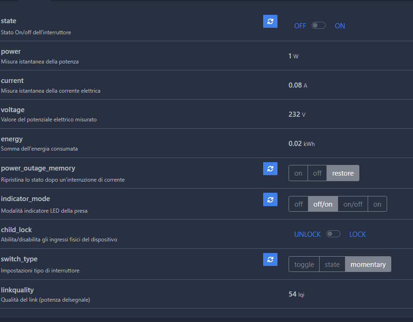Toggle the switch state between OFF and ON
The width and height of the screenshot is (413, 322).
[318, 25]
